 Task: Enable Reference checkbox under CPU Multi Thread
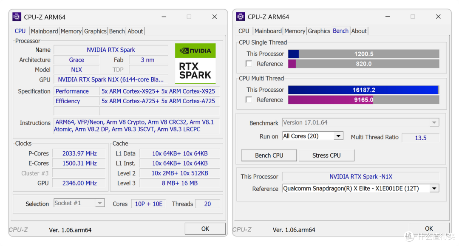click(249, 100)
